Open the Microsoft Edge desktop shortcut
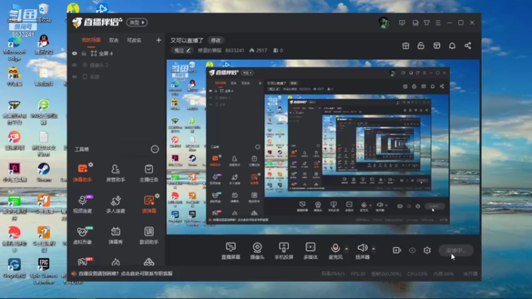Image resolution: width=532 pixels, height=299 pixels. coord(14,49)
